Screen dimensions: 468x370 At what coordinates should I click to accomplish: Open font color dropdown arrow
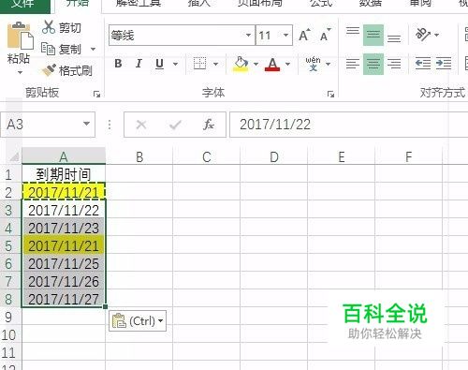click(x=287, y=64)
